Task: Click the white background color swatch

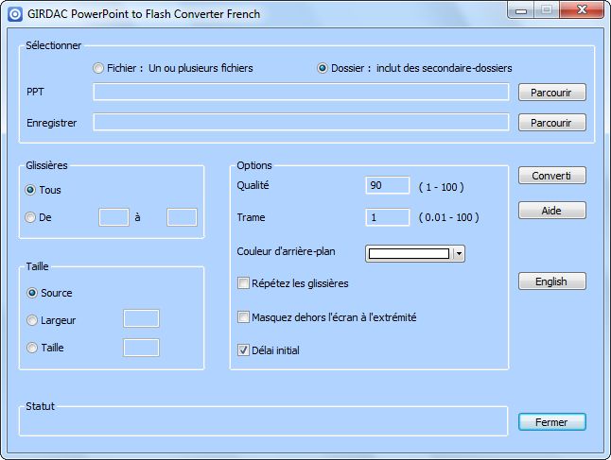Action: pyautogui.click(x=409, y=254)
